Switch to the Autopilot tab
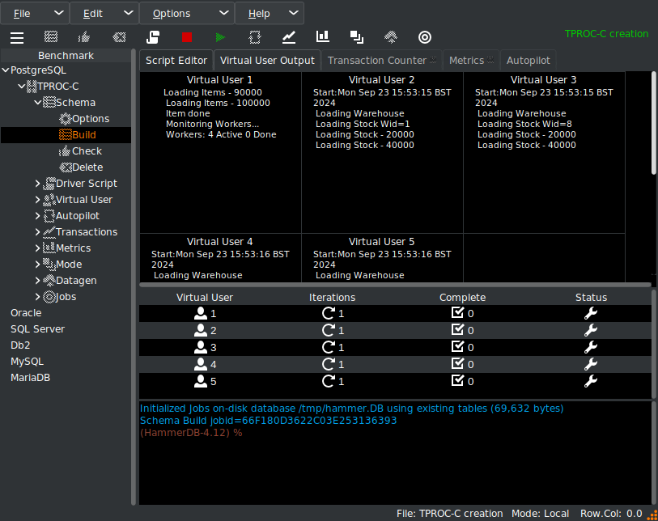658x521 pixels. 528,61
